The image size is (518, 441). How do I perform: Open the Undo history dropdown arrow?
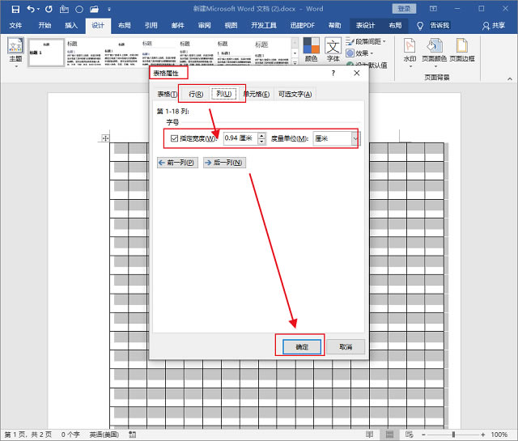(x=38, y=9)
